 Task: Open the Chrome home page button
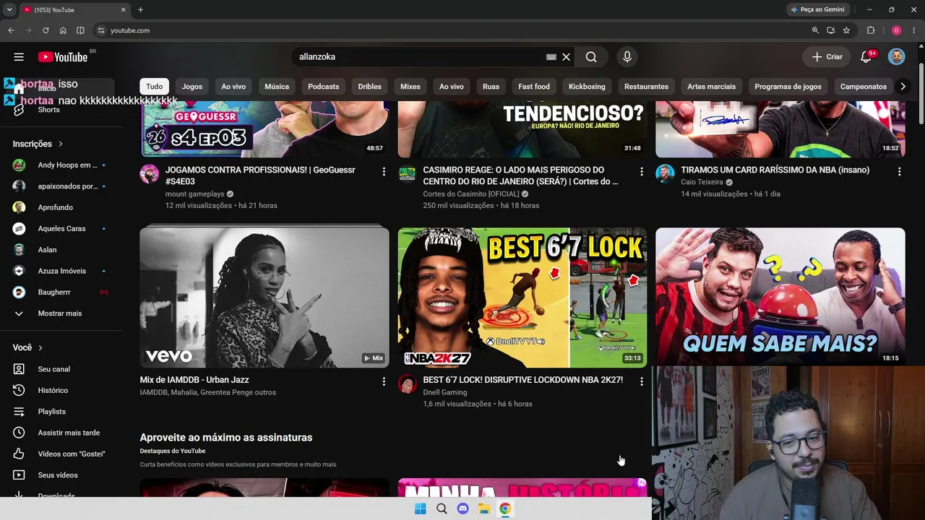pyautogui.click(x=63, y=30)
